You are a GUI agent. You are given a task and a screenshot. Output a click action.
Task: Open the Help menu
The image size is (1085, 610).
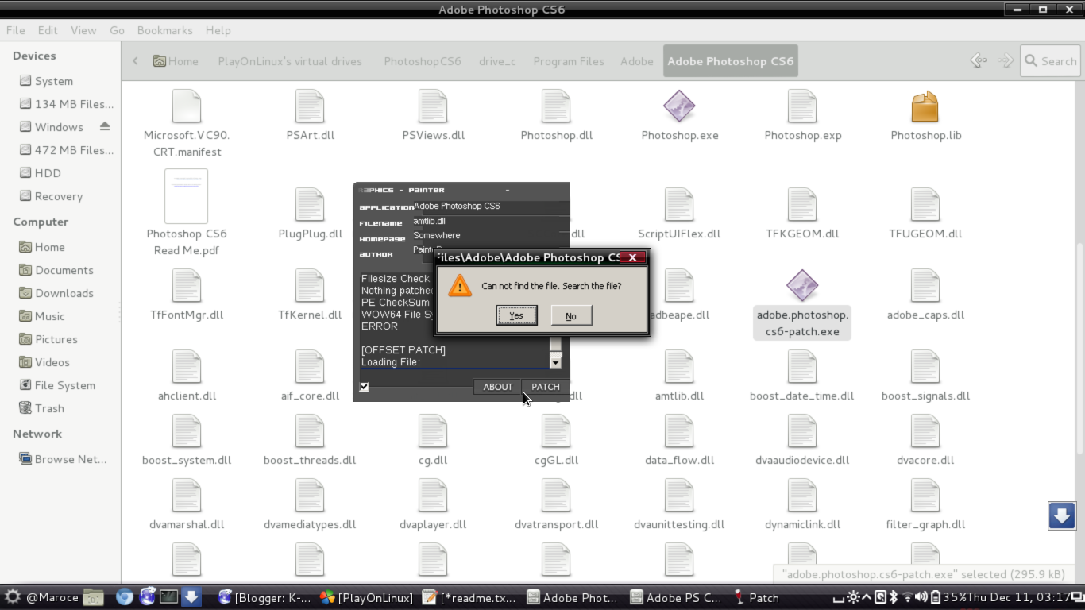tap(218, 30)
